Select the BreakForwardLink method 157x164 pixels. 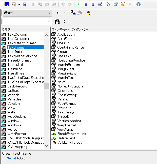pyautogui.click(x=72, y=134)
